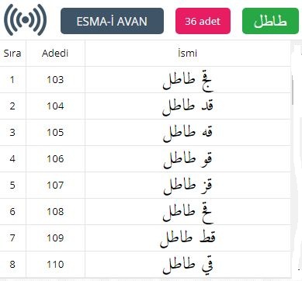Click the Arabic name in row 1
Viewport: 302px width, 281px height.
(188, 81)
